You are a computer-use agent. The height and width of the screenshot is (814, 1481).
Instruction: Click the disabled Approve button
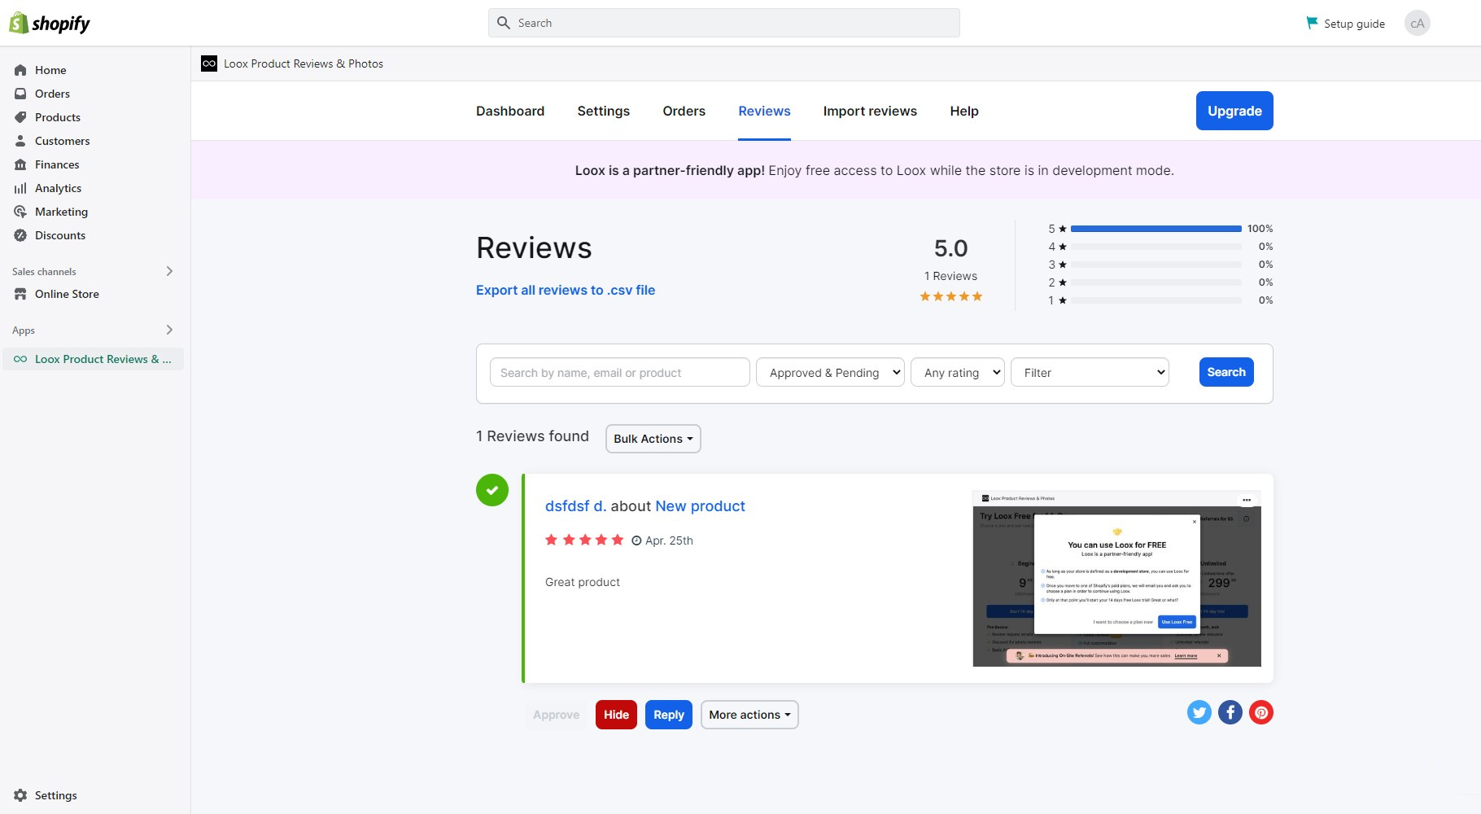pyautogui.click(x=556, y=715)
